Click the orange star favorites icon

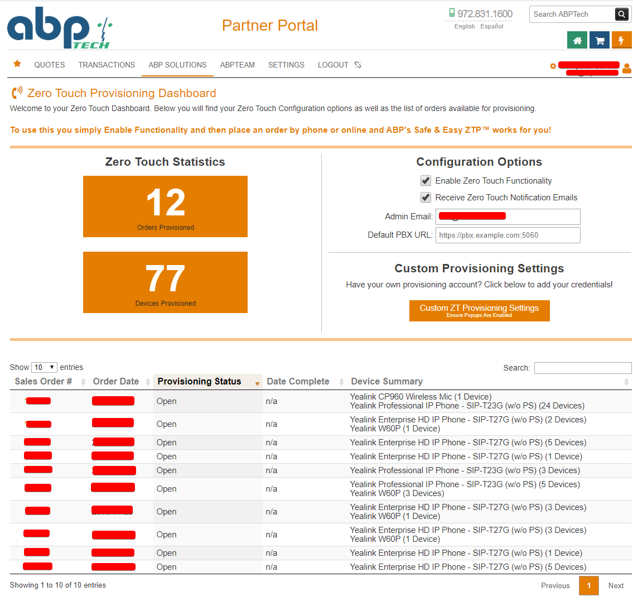[17, 64]
